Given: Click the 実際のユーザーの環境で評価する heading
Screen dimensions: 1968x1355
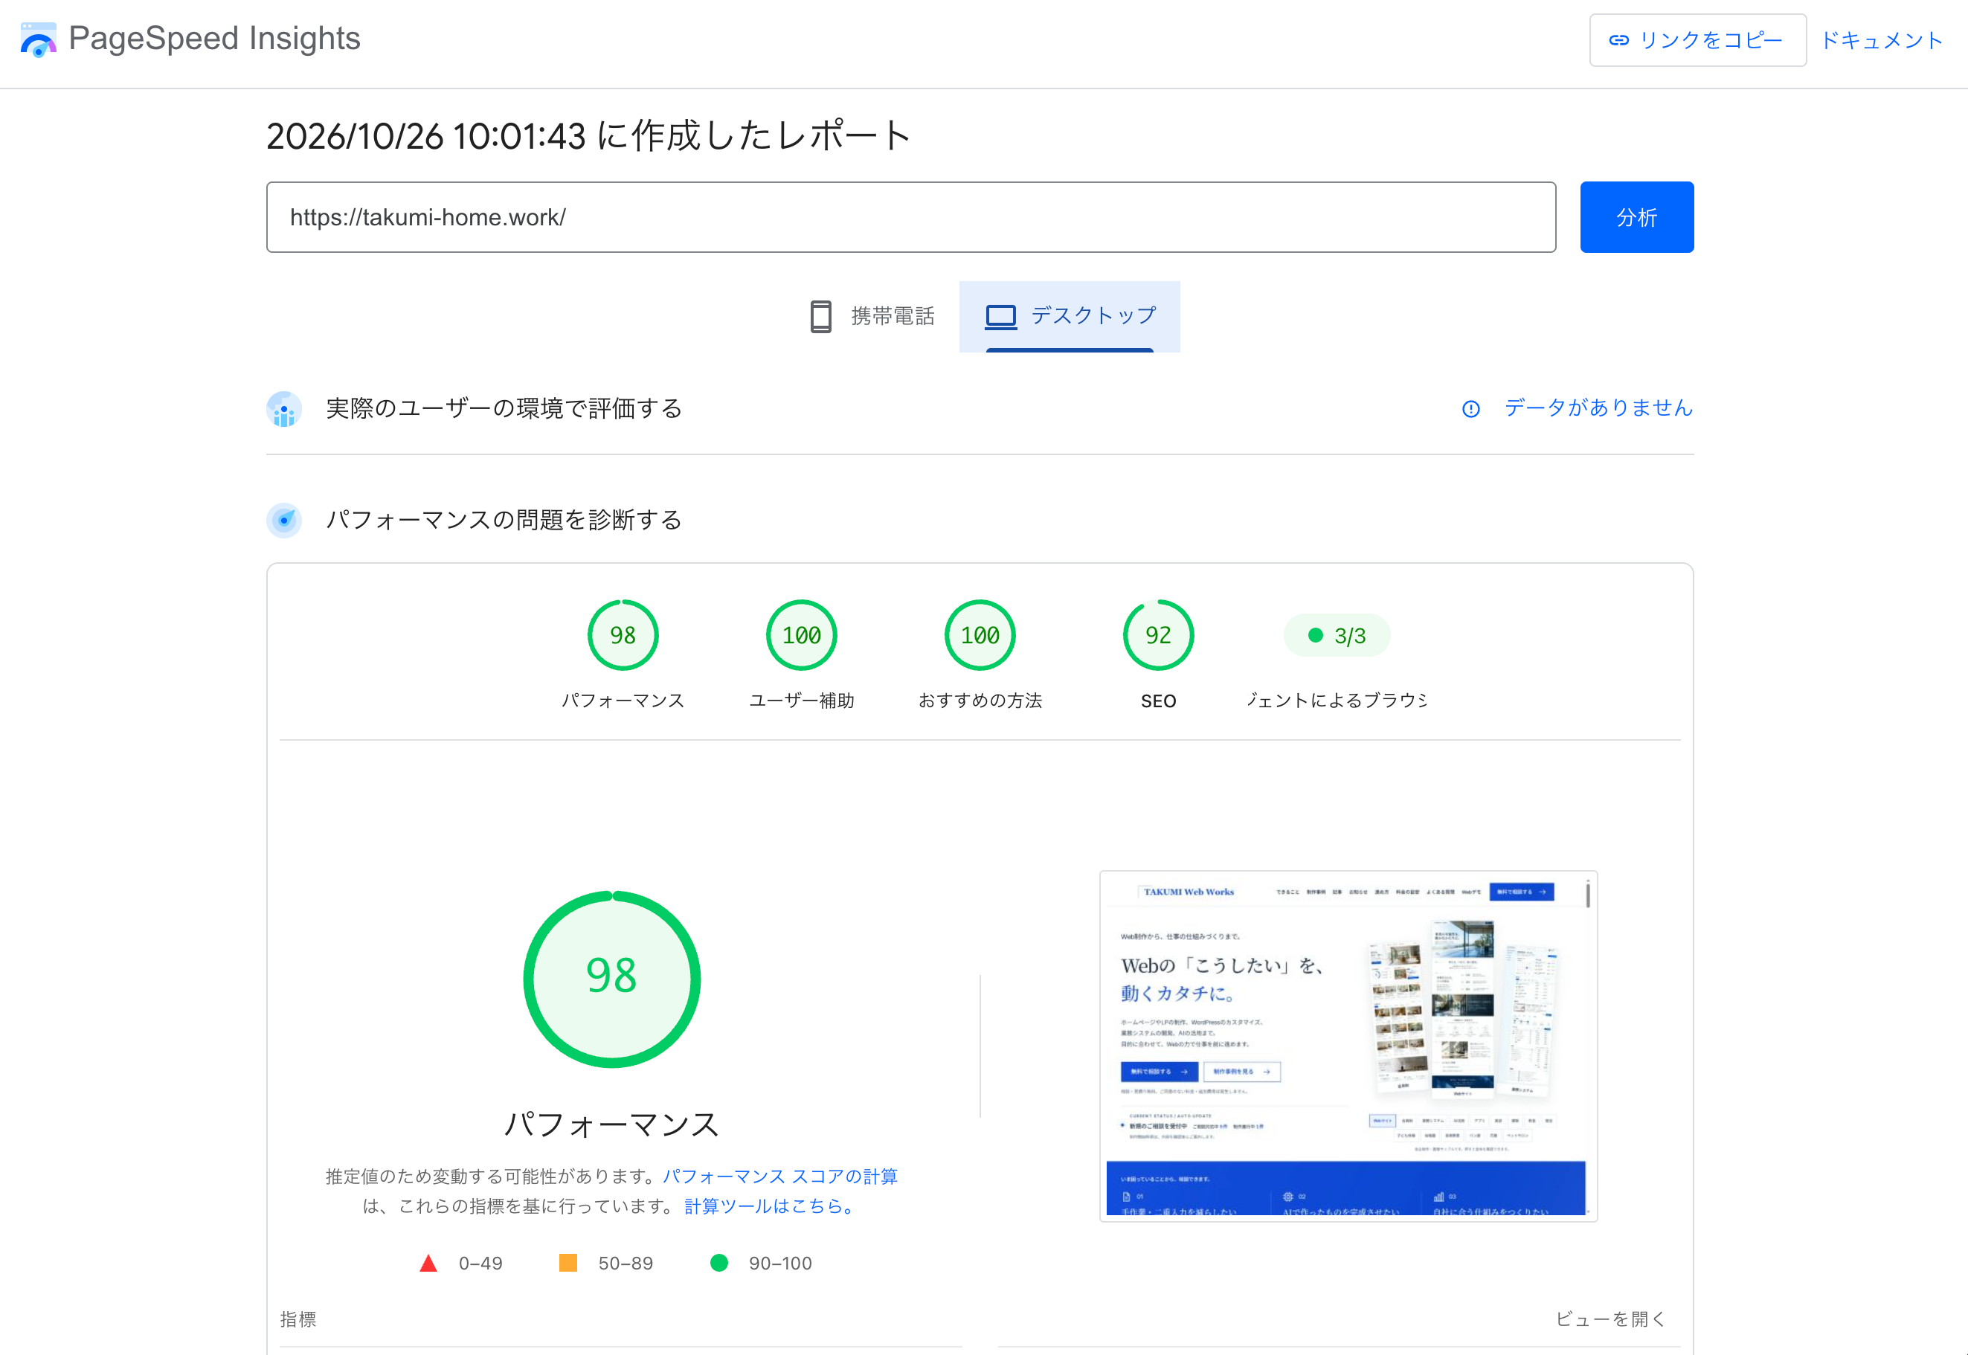Looking at the screenshot, I should 504,408.
